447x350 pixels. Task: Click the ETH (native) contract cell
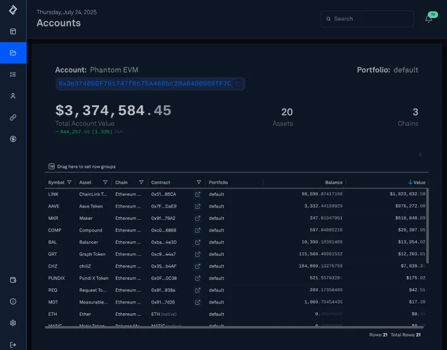164,314
